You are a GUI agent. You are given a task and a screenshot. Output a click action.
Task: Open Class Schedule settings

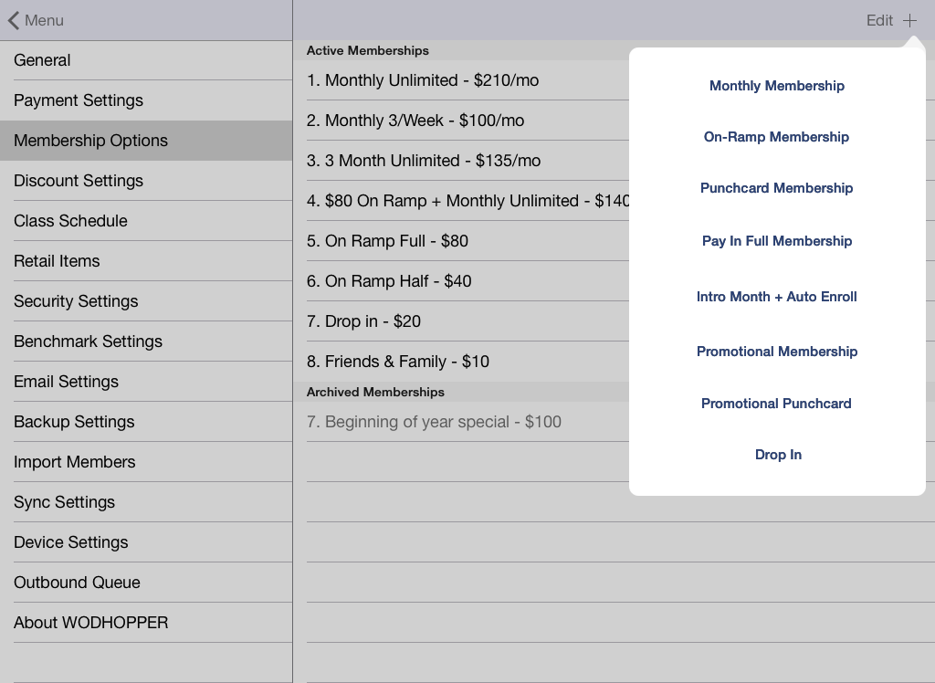(x=146, y=221)
